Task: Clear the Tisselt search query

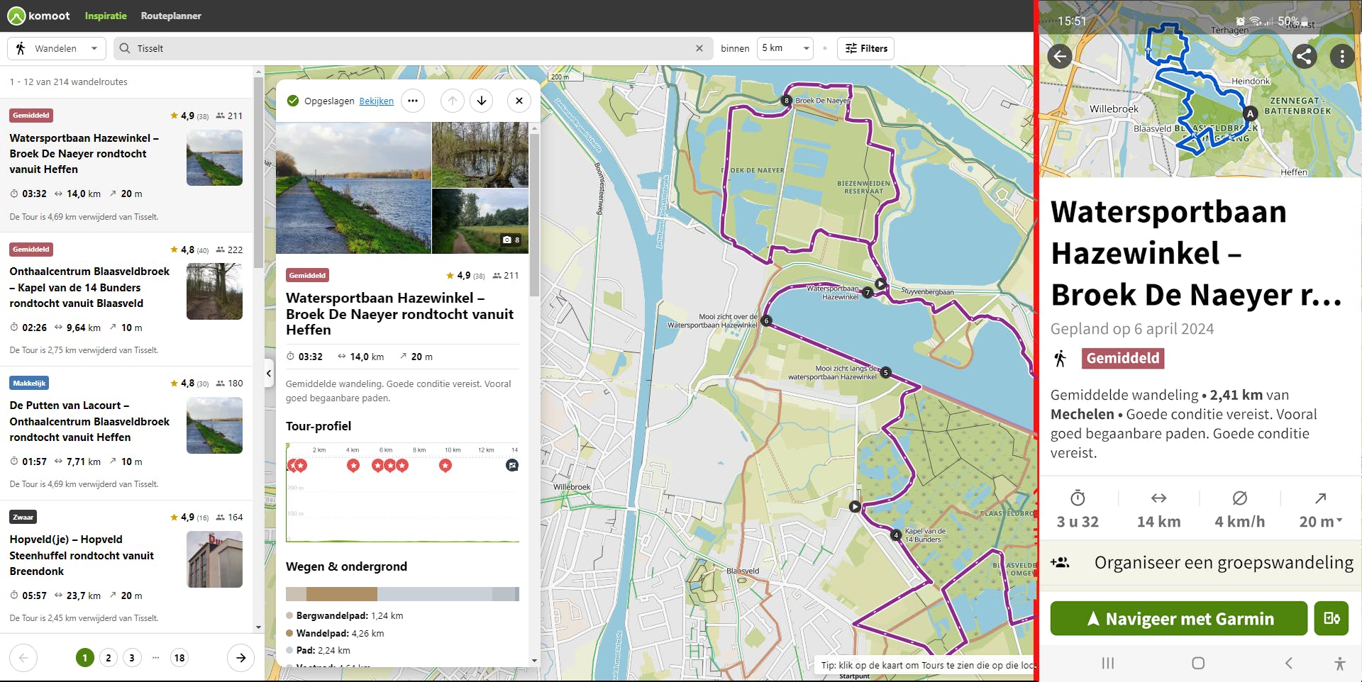Action: click(699, 48)
